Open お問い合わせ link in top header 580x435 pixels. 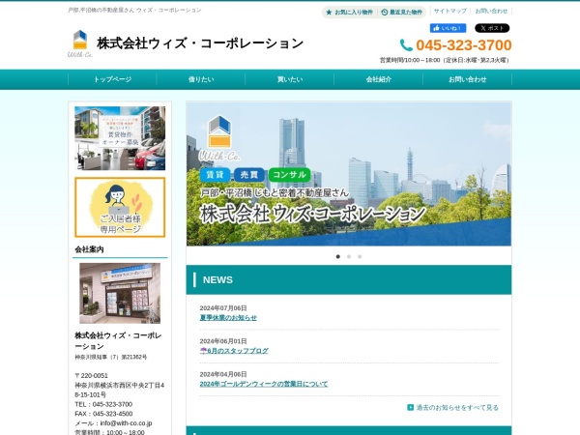[x=491, y=11]
